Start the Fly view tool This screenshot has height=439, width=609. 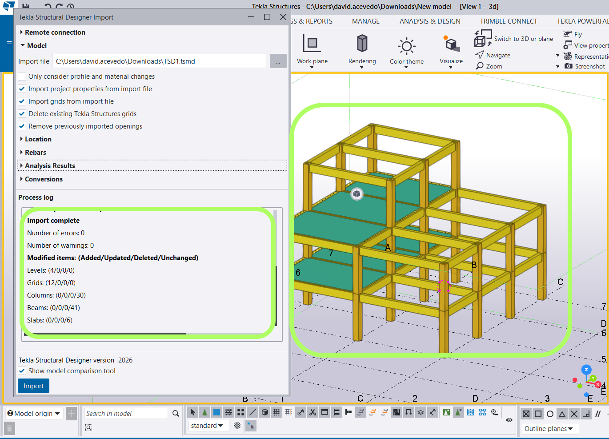[x=573, y=34]
